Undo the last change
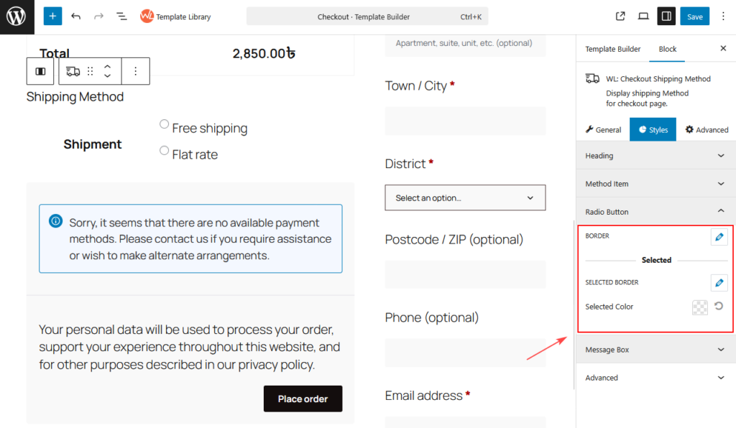 coord(75,16)
